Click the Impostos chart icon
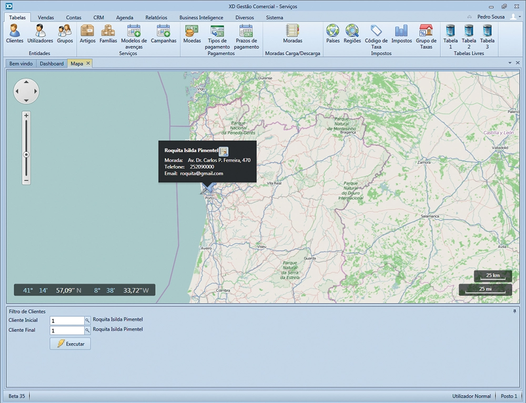Screen dimensions: 526x403 [x=401, y=34]
